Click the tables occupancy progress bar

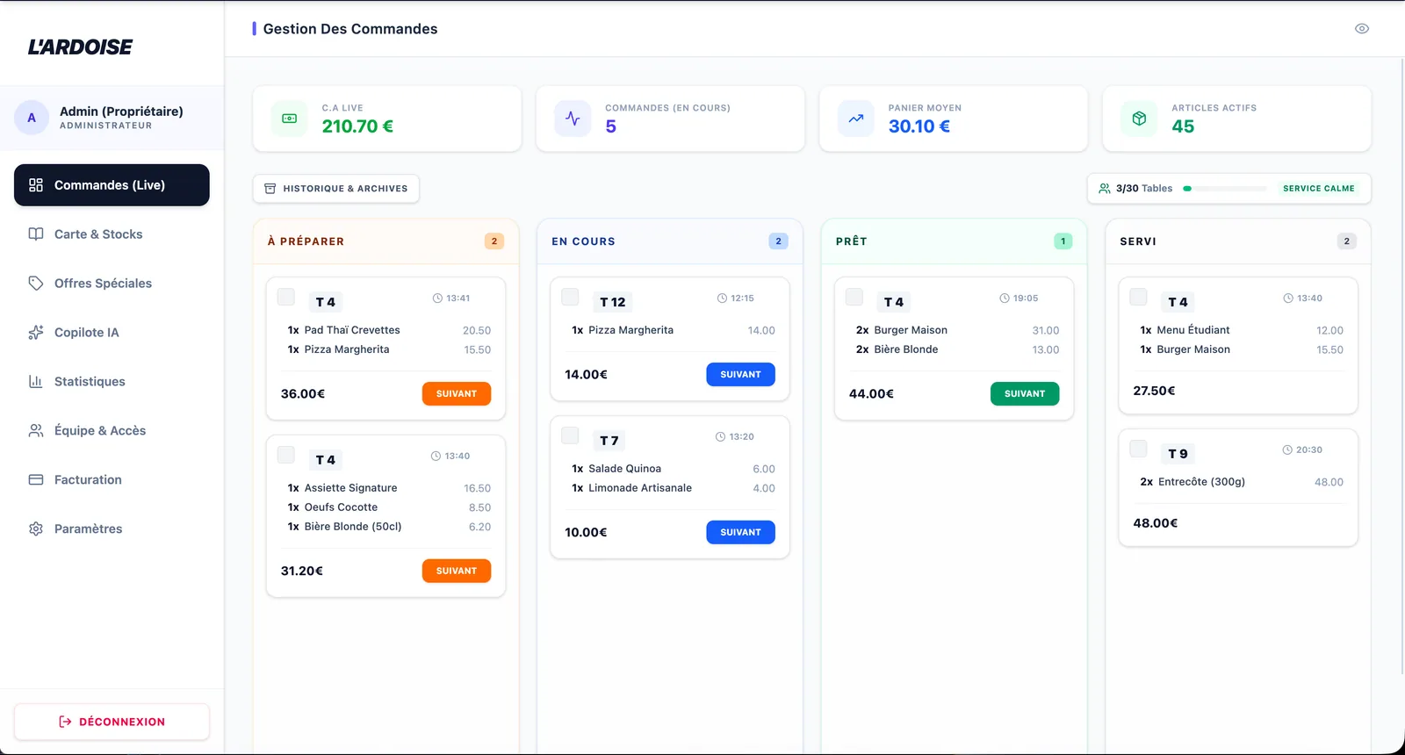tap(1225, 189)
